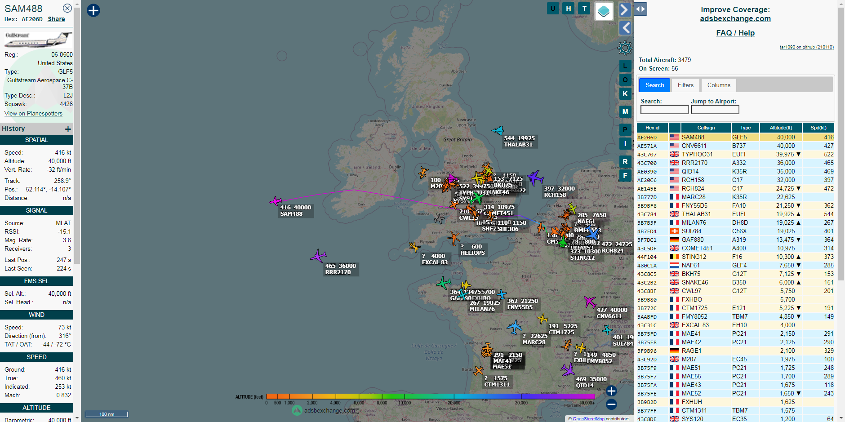Toggle the P map option button

[625, 130]
